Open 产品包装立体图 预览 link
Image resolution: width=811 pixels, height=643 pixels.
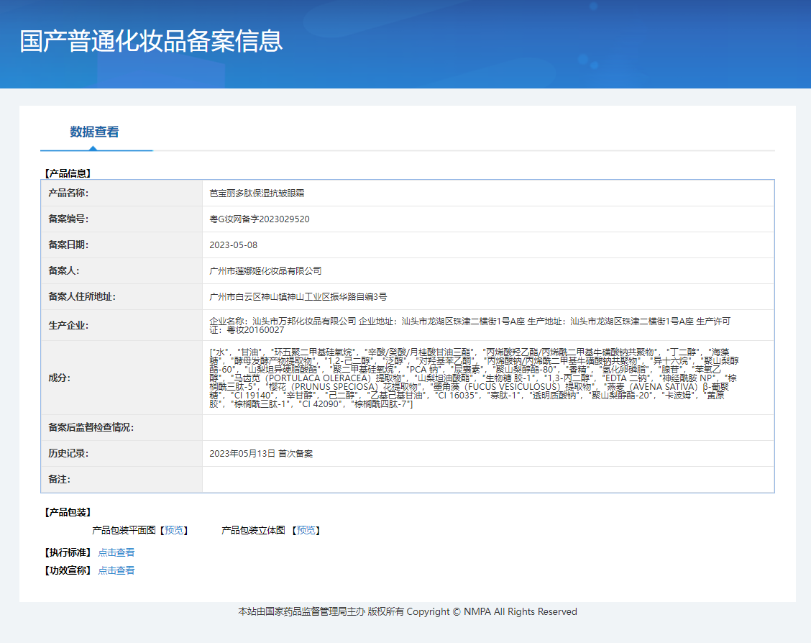point(306,530)
